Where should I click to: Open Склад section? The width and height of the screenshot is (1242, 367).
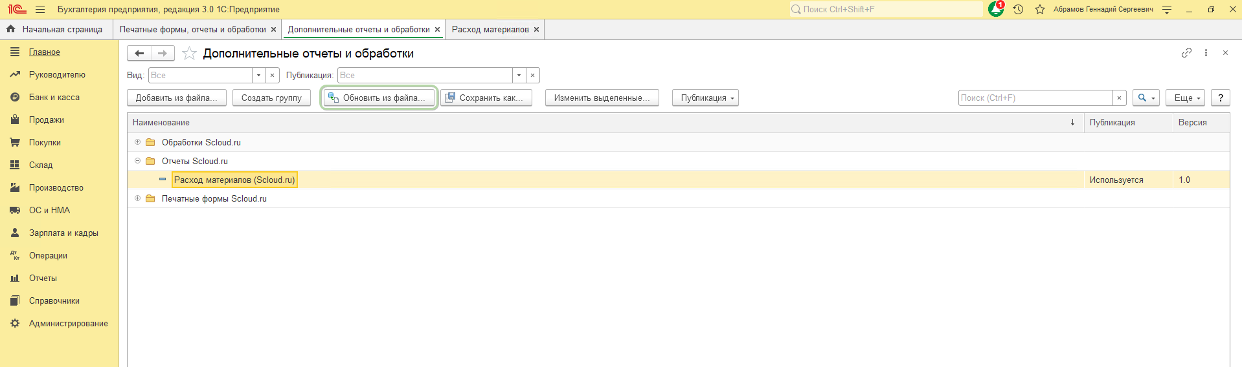click(41, 165)
